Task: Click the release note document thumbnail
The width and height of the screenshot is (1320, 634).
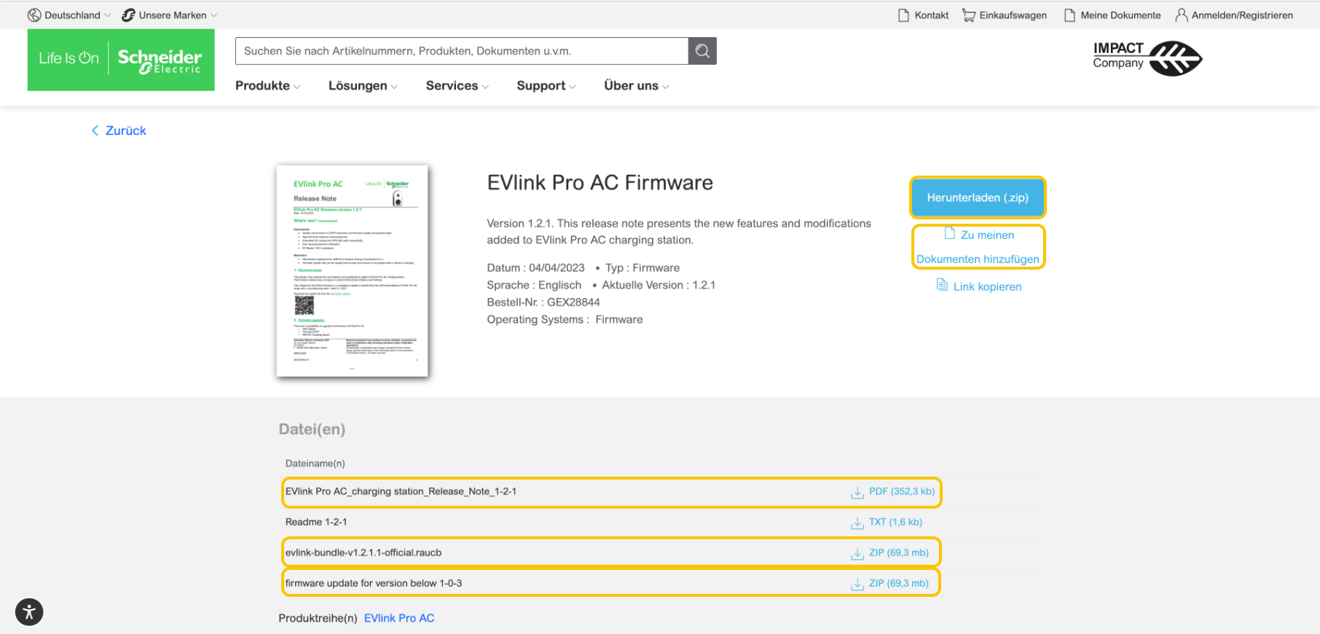Action: pos(352,271)
